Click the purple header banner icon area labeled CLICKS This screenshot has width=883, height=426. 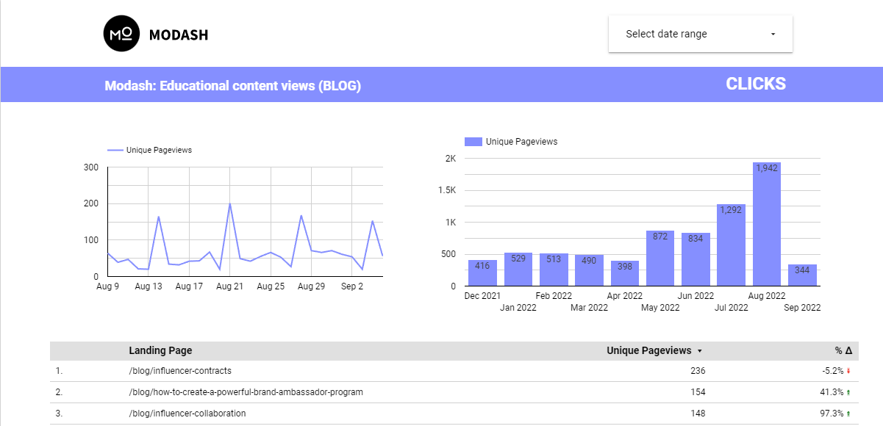tap(755, 84)
